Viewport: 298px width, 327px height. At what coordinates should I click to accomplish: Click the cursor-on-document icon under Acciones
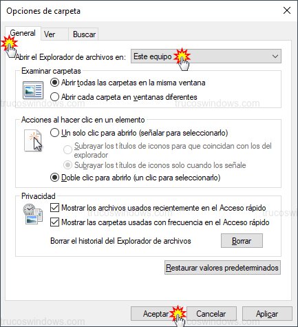[x=33, y=140]
